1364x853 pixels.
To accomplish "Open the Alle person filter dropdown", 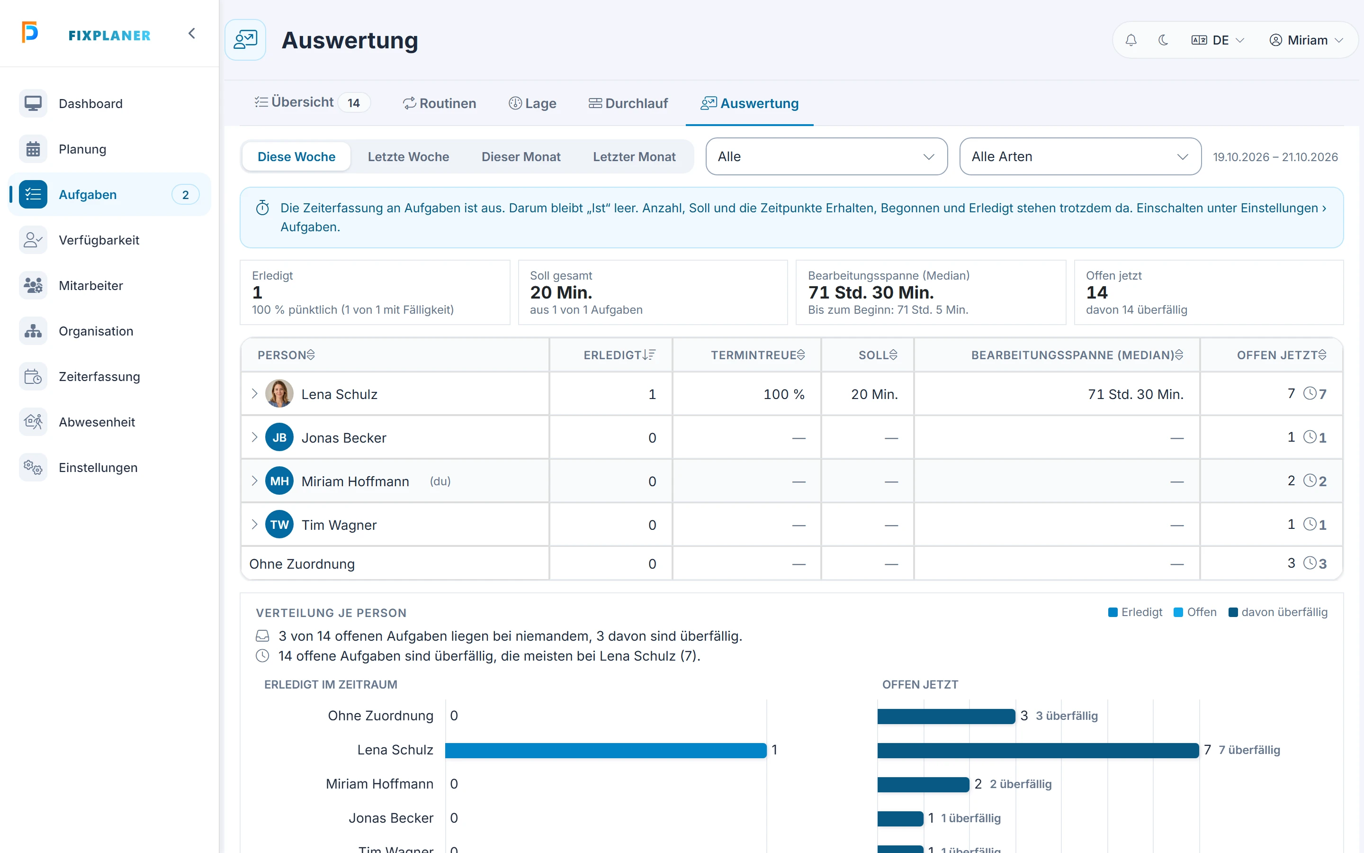I will pyautogui.click(x=826, y=157).
